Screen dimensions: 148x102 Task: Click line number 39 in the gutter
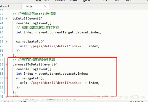pyautogui.click(x=2, y=92)
